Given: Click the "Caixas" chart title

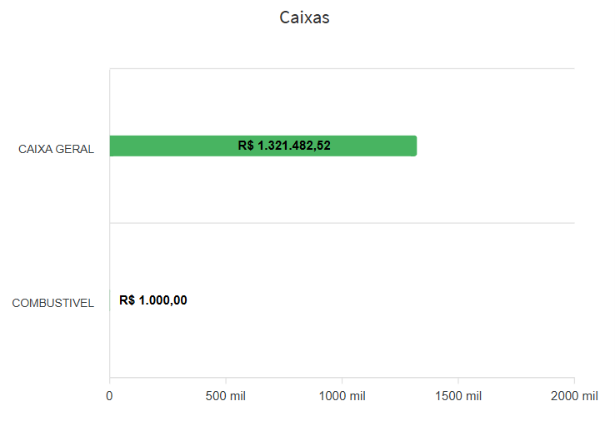Looking at the screenshot, I should point(304,17).
